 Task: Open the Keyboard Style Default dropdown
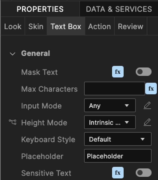118,139
